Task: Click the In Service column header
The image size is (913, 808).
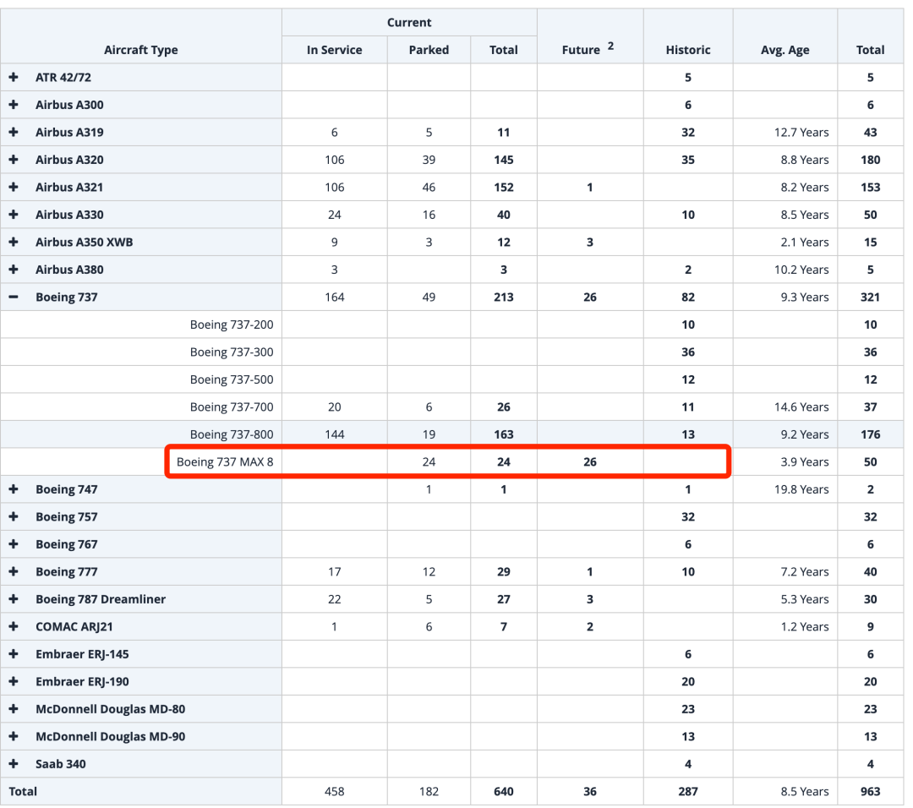Action: [334, 50]
